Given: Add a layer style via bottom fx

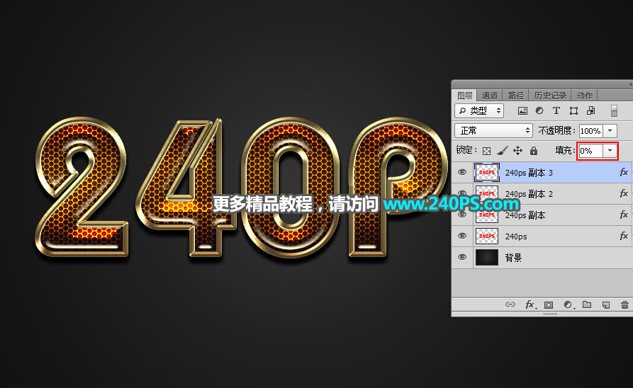Looking at the screenshot, I should [x=530, y=304].
